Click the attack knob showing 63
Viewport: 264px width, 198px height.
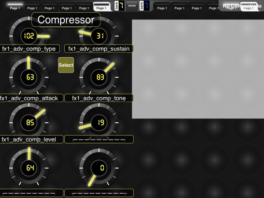(x=29, y=77)
